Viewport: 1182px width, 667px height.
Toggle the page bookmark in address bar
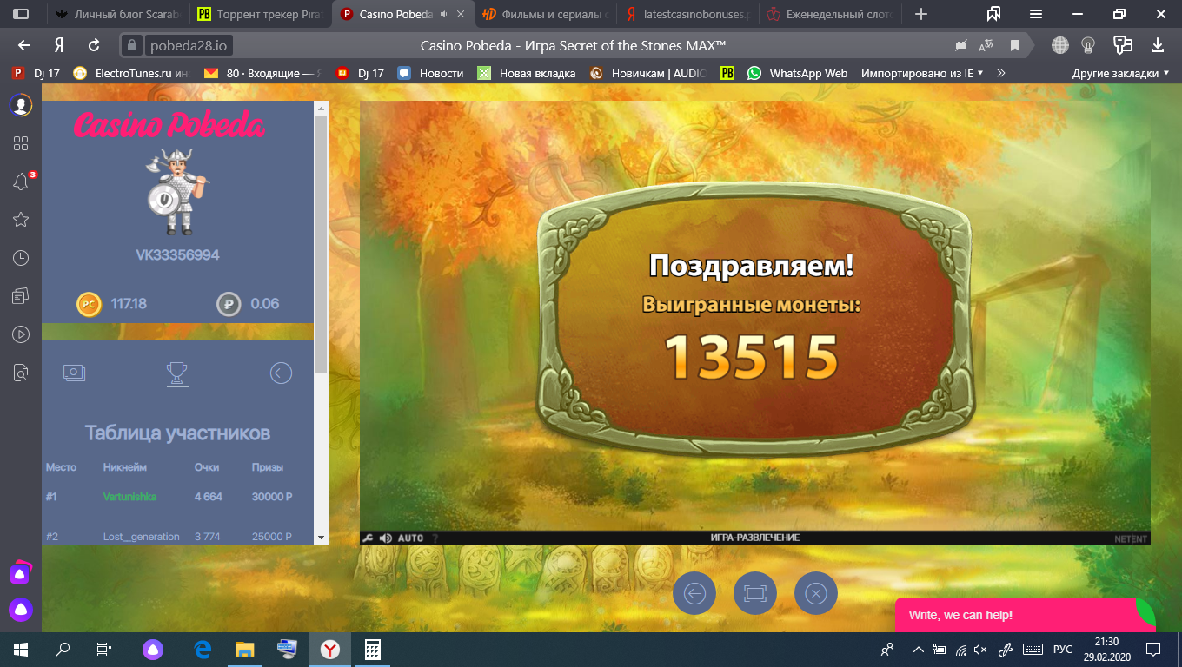click(1014, 45)
